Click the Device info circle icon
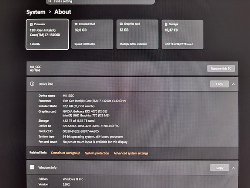 [x=32, y=84]
